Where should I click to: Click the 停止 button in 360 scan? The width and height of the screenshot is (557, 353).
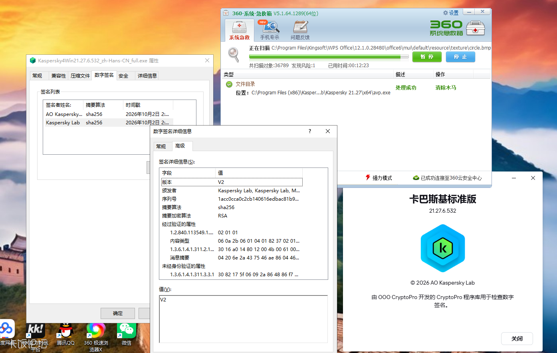tap(460, 57)
